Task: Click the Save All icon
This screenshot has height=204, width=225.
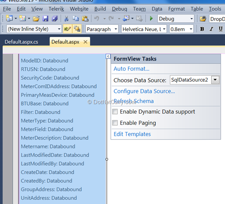Action: pyautogui.click(x=55, y=19)
